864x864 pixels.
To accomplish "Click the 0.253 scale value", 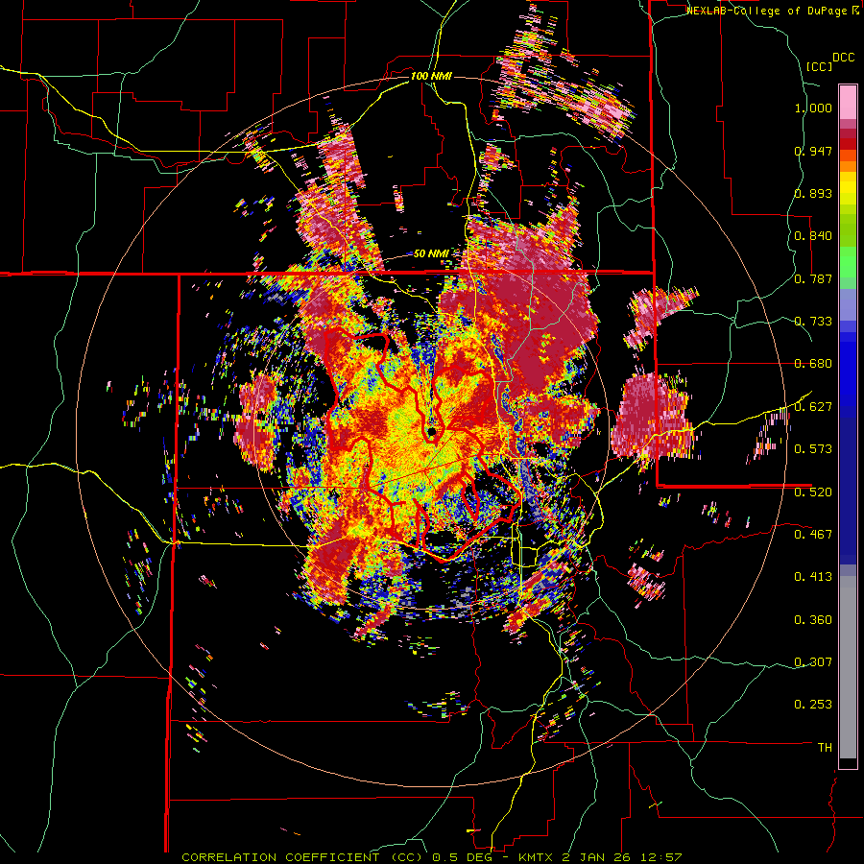I will [x=813, y=705].
